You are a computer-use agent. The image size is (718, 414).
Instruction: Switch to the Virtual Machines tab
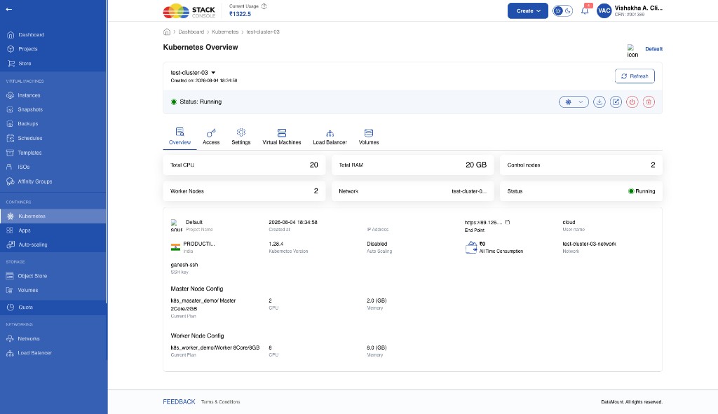(x=282, y=137)
